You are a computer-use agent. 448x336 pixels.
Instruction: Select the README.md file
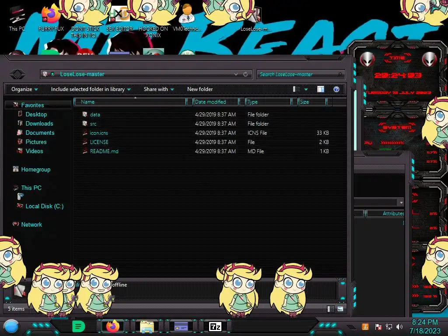104,151
